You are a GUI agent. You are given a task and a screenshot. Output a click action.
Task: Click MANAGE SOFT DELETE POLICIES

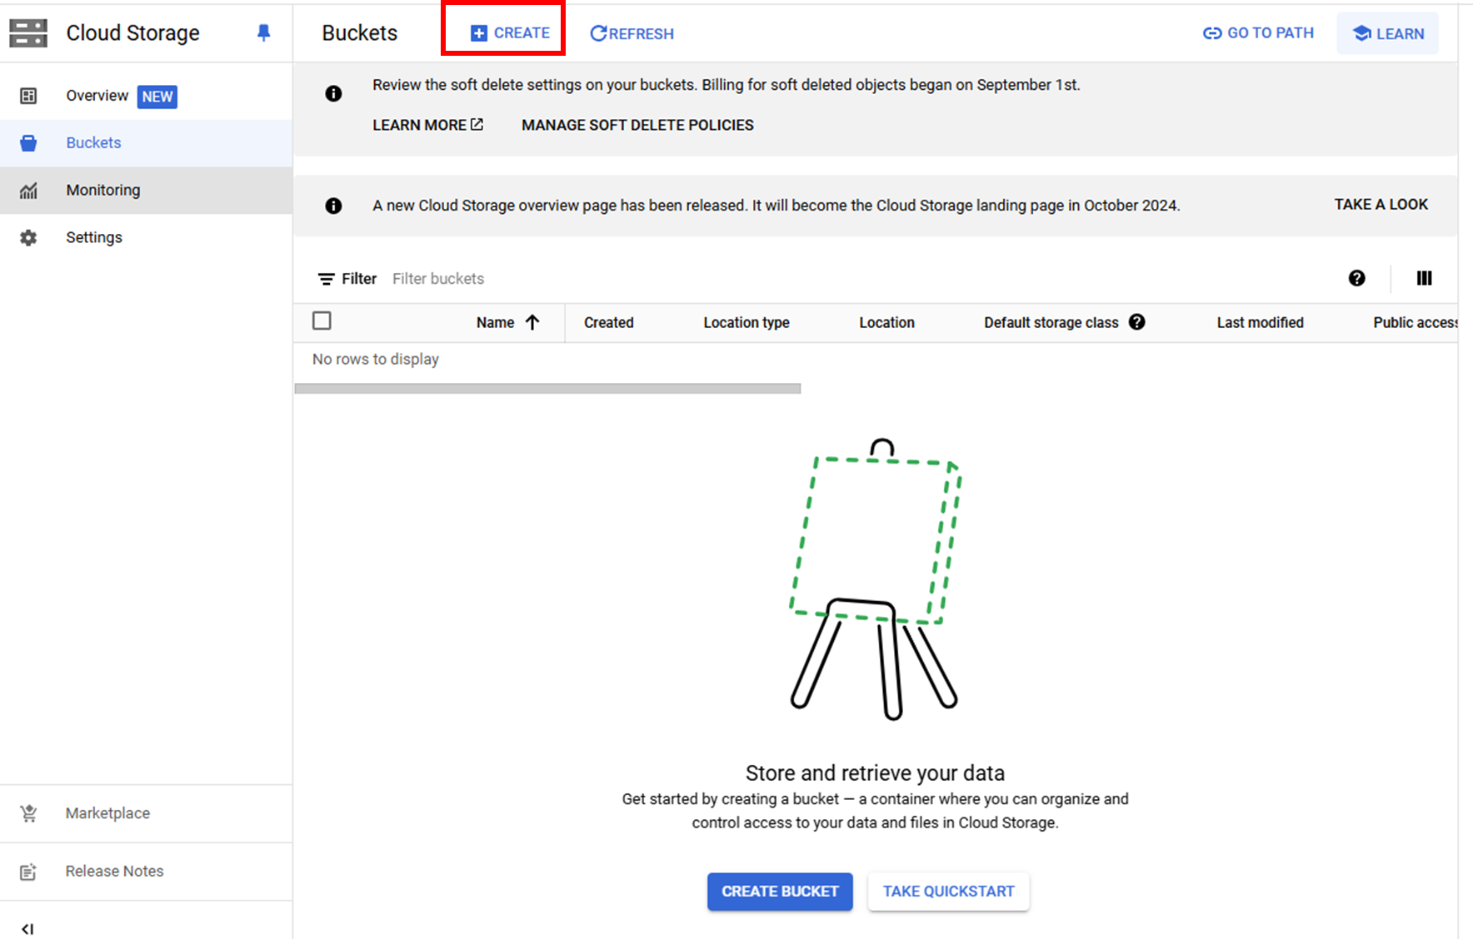[x=637, y=125]
